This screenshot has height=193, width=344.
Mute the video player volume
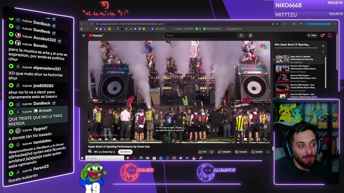(114, 139)
